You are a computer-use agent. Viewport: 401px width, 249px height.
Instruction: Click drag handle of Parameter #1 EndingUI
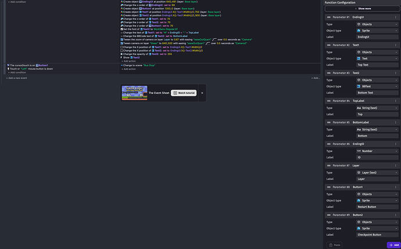(328, 17)
